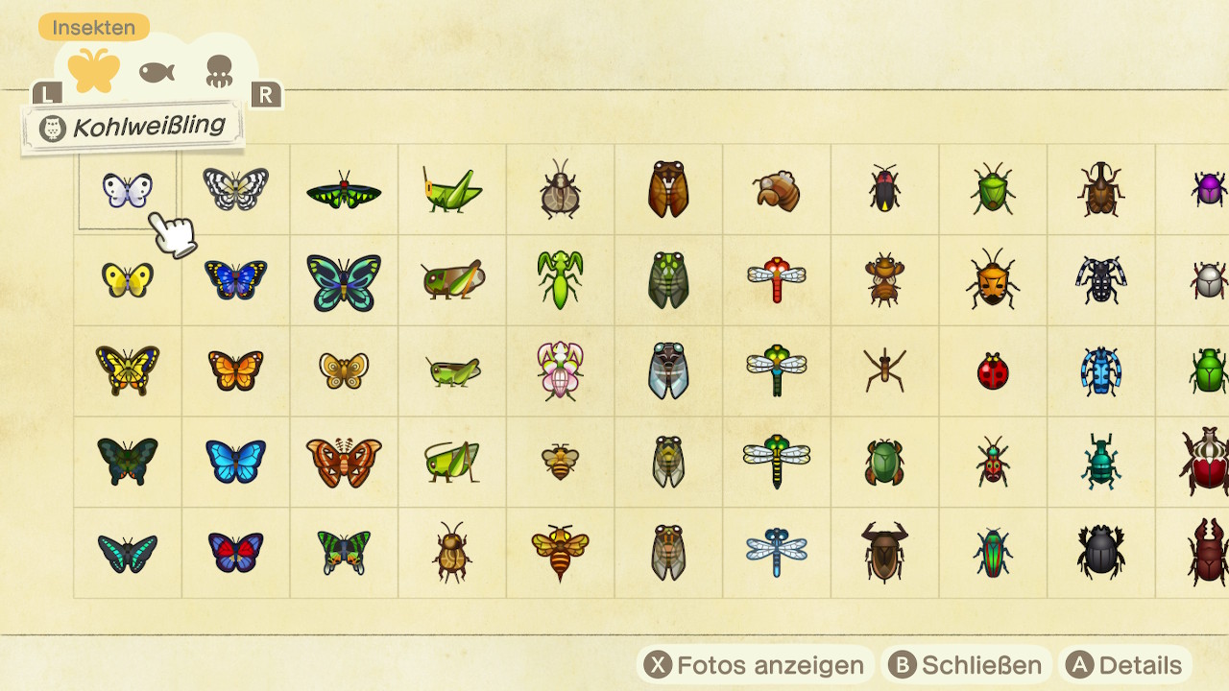Screen dimensions: 1229x691
Task: Click the Fotos anzeigen button
Action: pos(756,665)
